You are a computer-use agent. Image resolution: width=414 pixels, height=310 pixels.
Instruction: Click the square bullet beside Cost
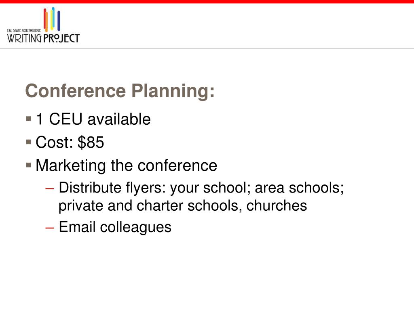(29, 142)
